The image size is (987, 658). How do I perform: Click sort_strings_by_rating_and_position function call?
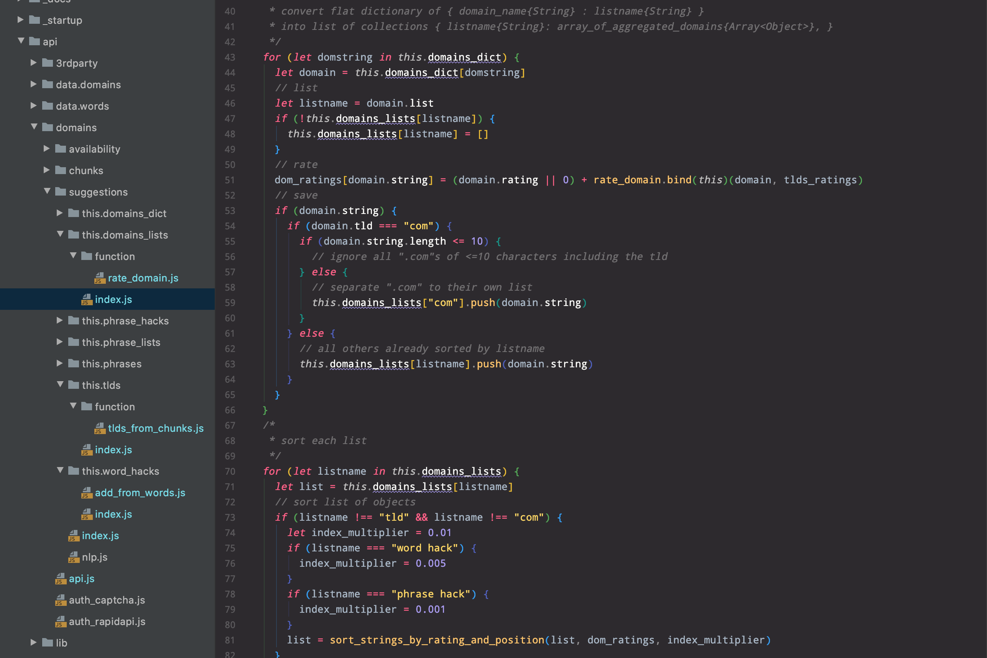coord(436,640)
